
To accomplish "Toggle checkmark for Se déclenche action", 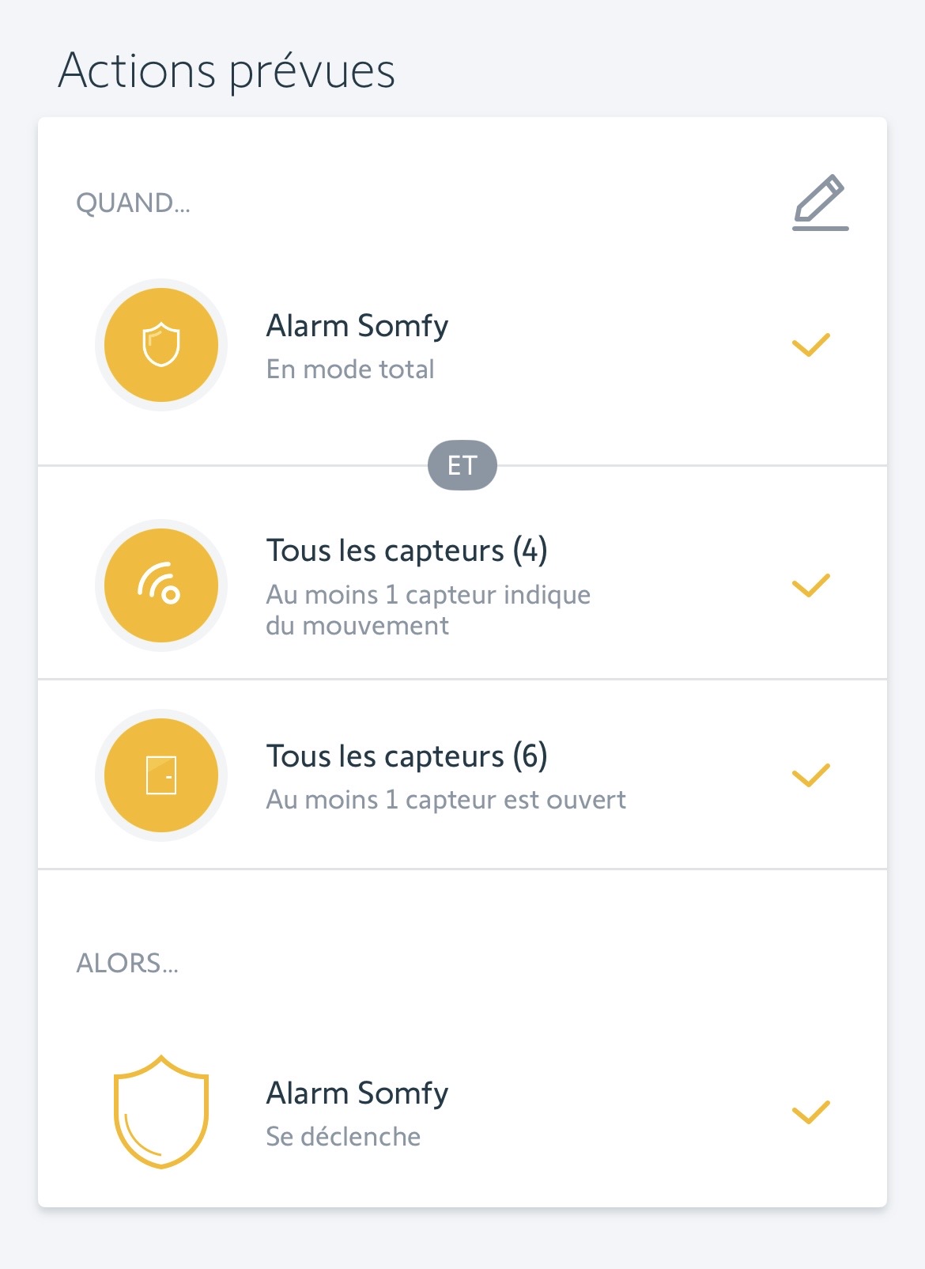I will 810,1112.
